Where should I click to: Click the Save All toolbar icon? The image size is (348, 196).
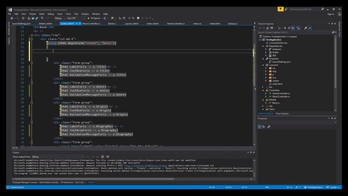37,18
